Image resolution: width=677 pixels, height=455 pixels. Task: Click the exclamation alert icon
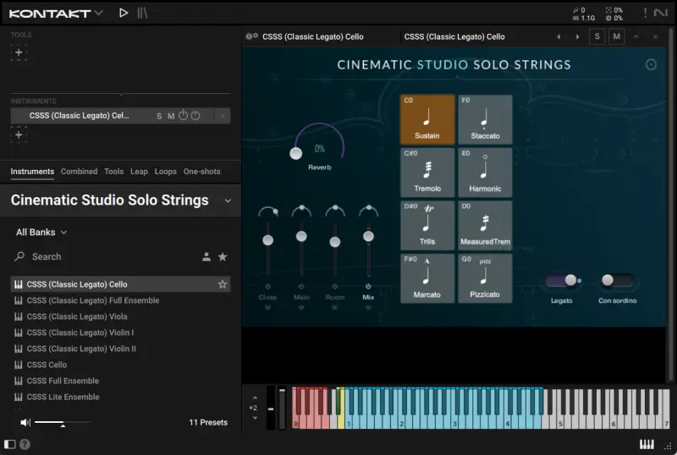point(645,13)
